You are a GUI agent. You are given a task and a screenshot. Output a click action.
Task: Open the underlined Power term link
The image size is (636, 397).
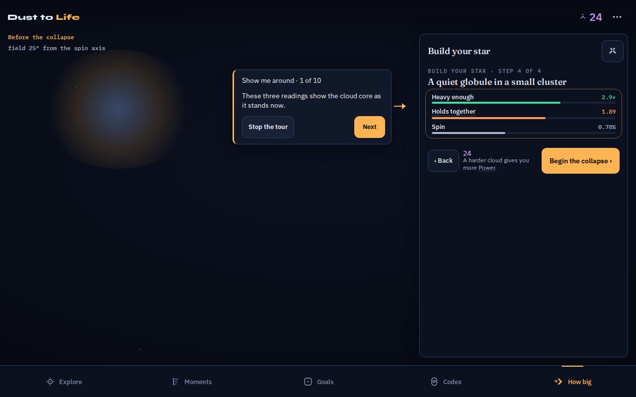tap(487, 168)
